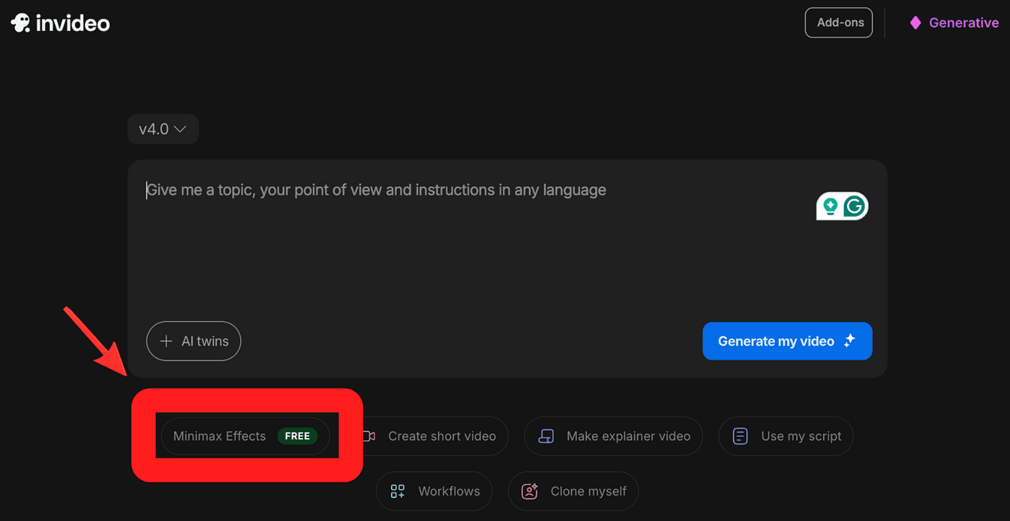Click the Workflows grid icon
The height and width of the screenshot is (521, 1010).
(x=398, y=491)
